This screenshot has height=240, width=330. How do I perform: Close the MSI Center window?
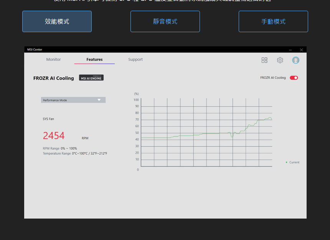pos(301,50)
